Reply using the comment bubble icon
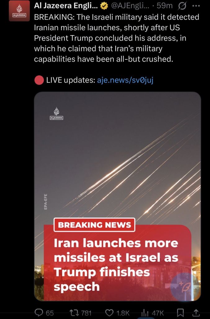Viewport: 210px width, 319px height. click(x=39, y=312)
